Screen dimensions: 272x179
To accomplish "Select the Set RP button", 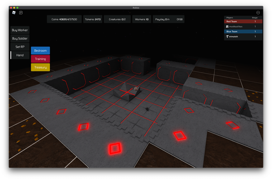I will click(x=20, y=47).
